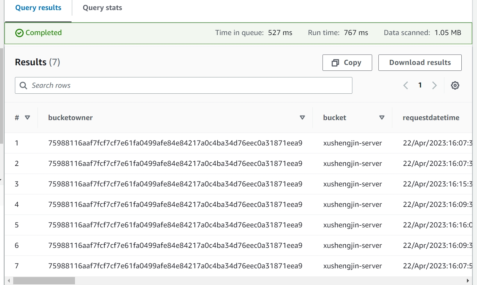The image size is (477, 285).
Task: Click the Download results button
Action: (x=420, y=62)
